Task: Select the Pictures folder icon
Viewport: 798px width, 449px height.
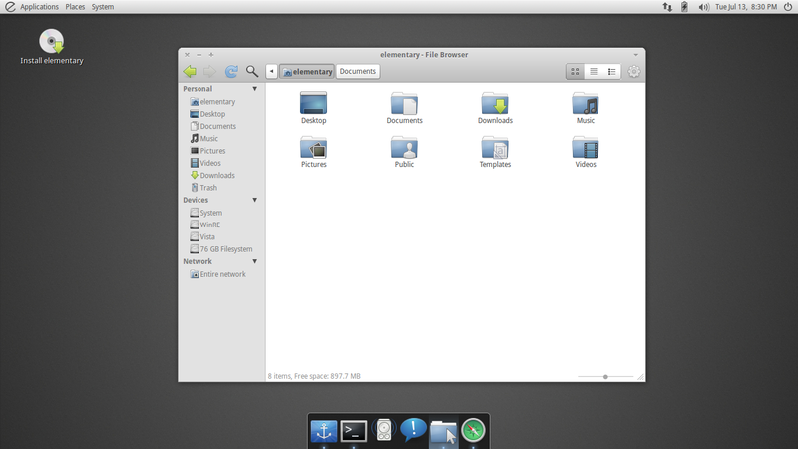Action: [313, 152]
